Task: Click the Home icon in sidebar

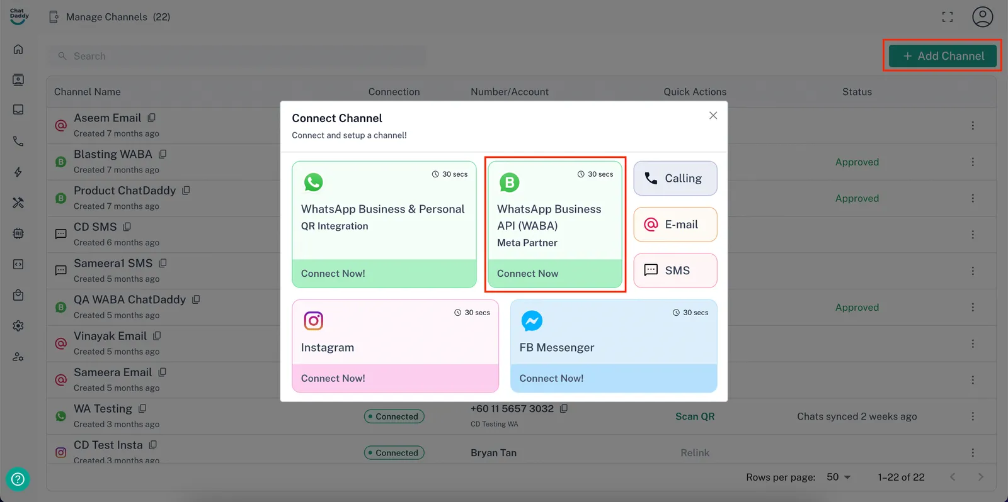Action: pyautogui.click(x=18, y=49)
